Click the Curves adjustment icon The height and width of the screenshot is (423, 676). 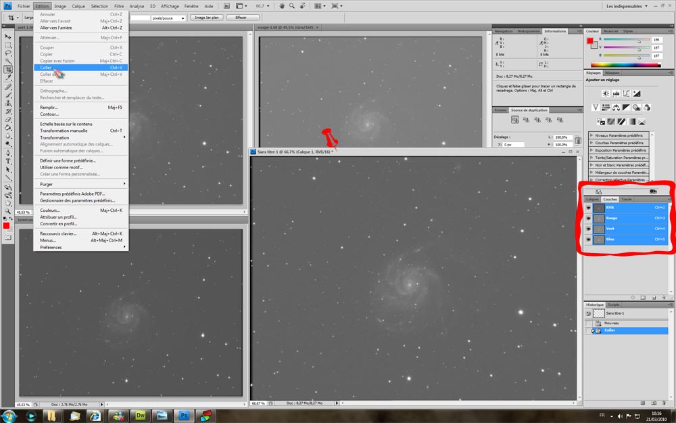coord(627,93)
